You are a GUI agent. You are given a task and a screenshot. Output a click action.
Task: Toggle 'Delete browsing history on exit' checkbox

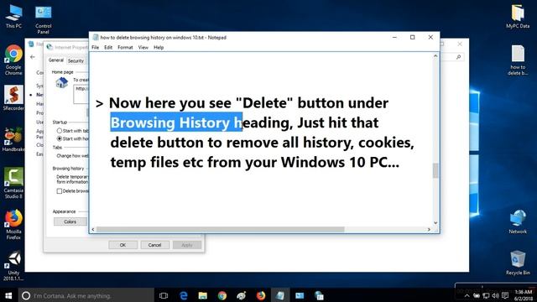tap(60, 191)
